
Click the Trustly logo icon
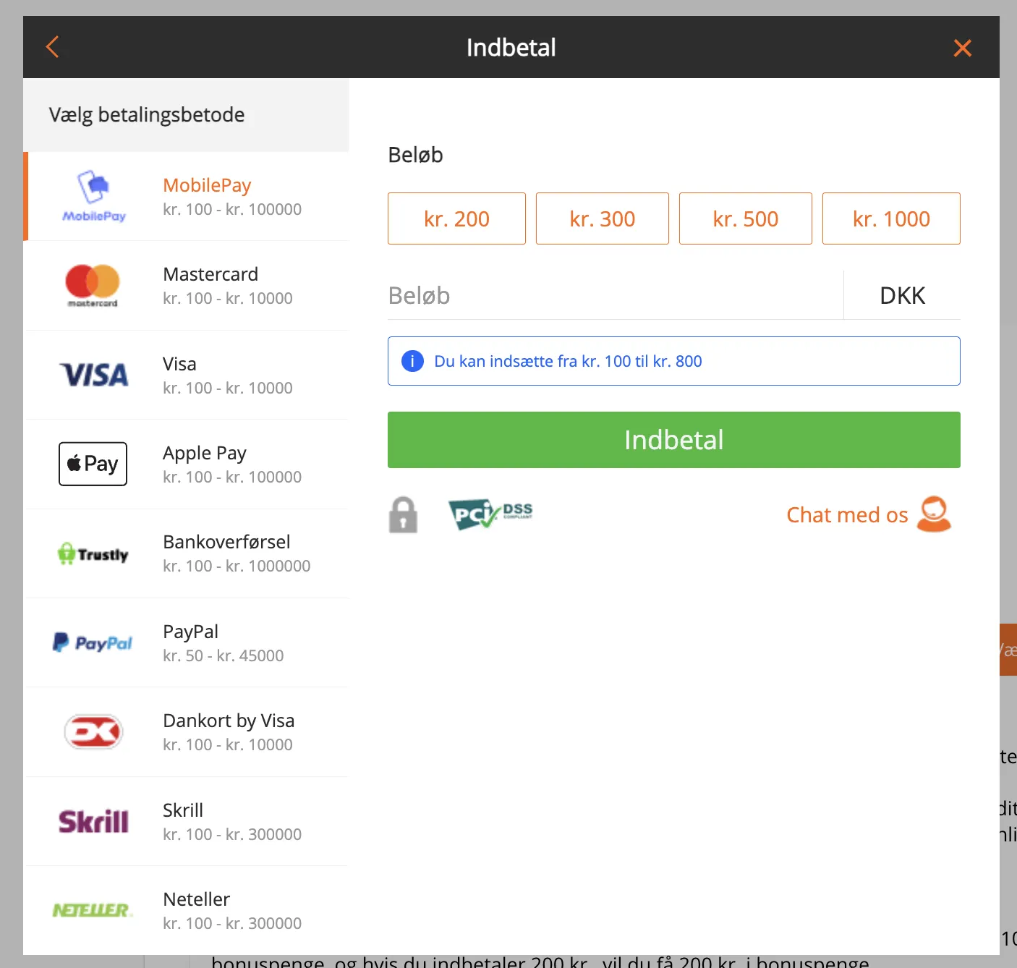pos(93,553)
